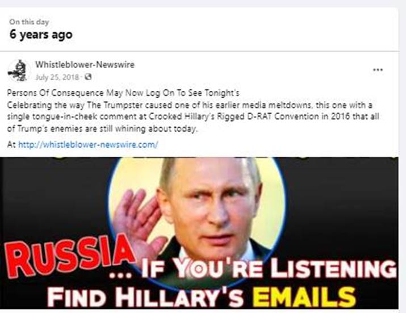Open the Whistleblower-Newswire page name
Screen dimensions: 406x313
[85, 65]
